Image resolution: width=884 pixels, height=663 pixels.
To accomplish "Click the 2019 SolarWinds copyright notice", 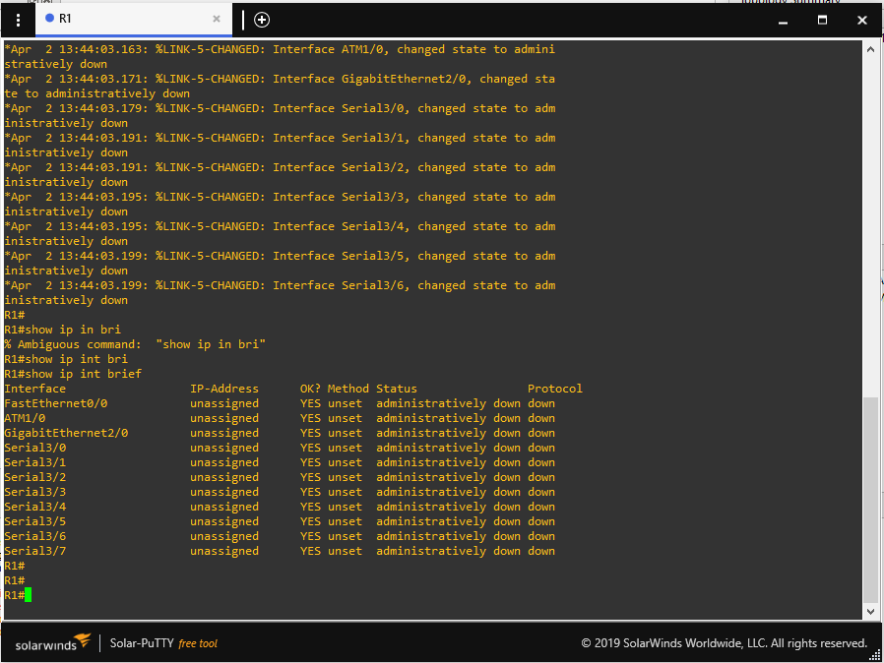I will 724,643.
